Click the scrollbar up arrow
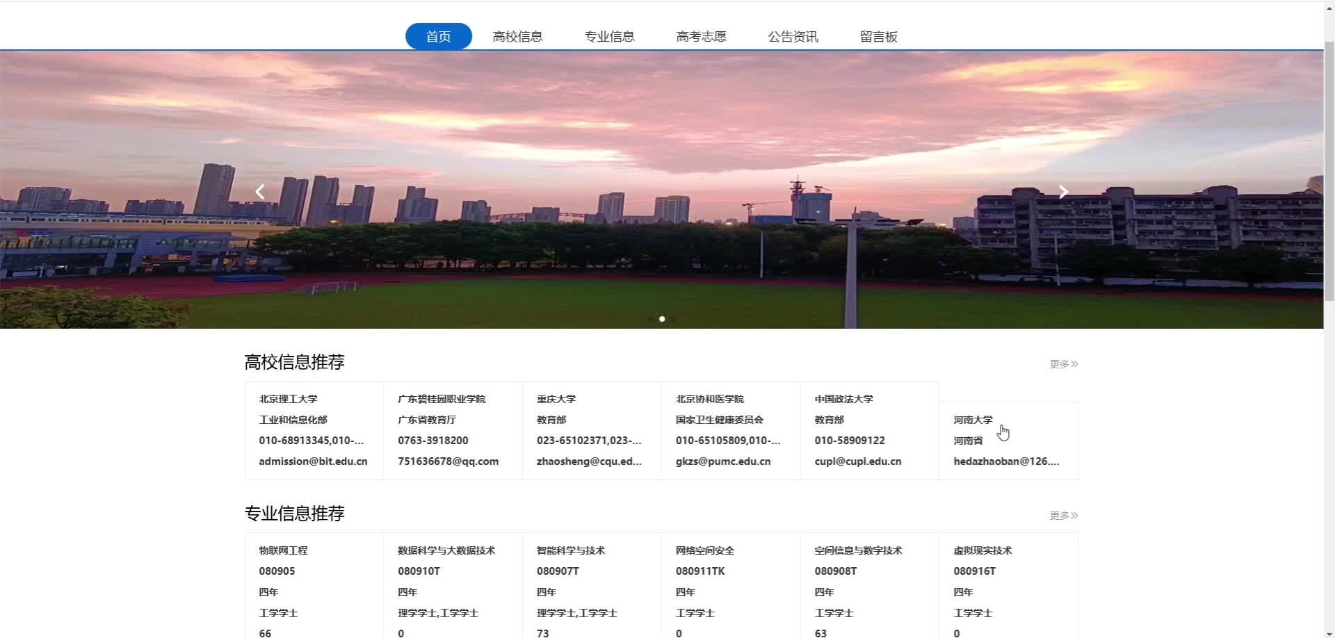 [1329, 6]
